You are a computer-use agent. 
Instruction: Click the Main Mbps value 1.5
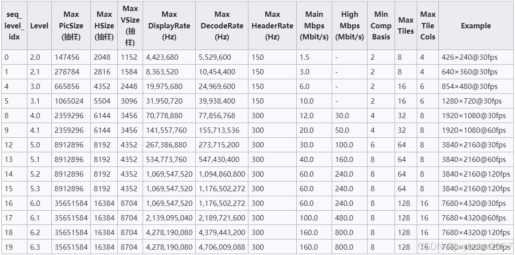305,57
